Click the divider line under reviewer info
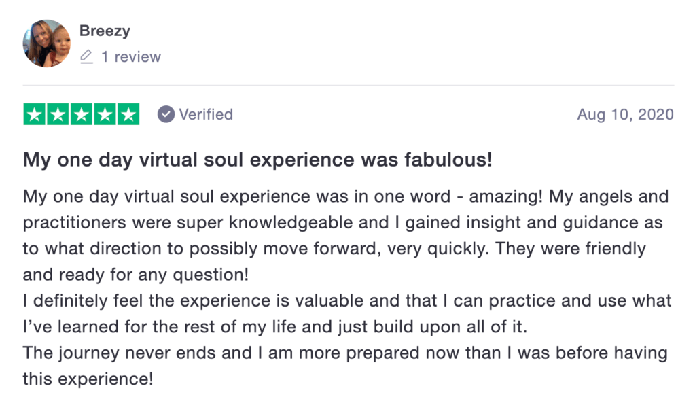 click(349, 85)
